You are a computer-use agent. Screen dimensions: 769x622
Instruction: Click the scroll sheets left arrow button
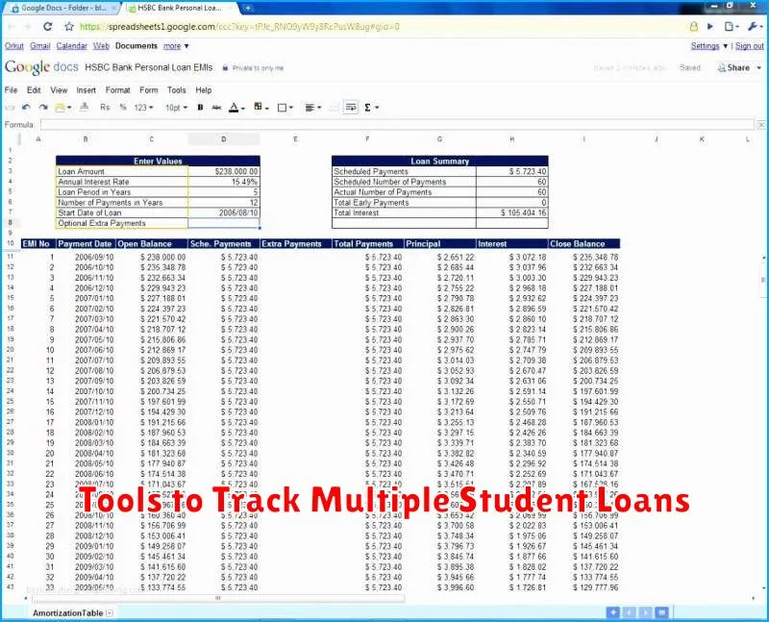pos(630,612)
